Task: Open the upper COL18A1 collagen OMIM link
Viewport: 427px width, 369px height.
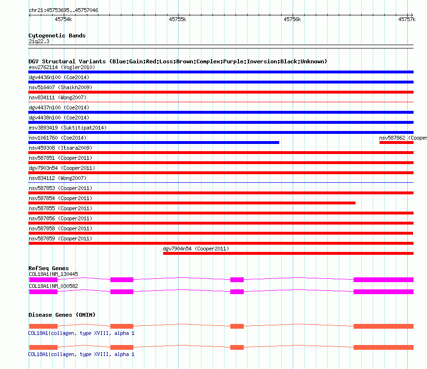Action: (x=81, y=333)
